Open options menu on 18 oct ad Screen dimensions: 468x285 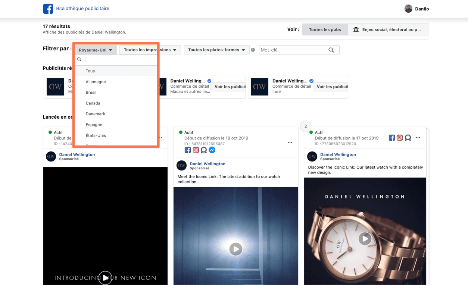coord(290,142)
